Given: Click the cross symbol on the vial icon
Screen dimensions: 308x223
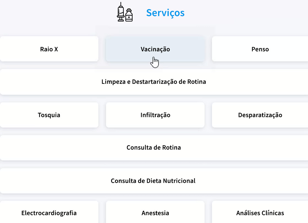Looking at the screenshot, I should 129,17.
